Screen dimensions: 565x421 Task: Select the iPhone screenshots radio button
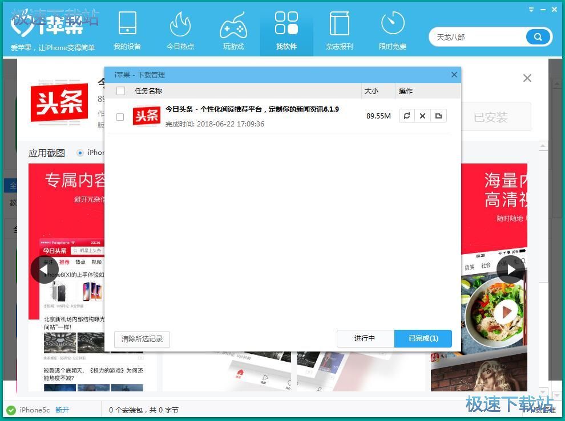click(x=80, y=153)
